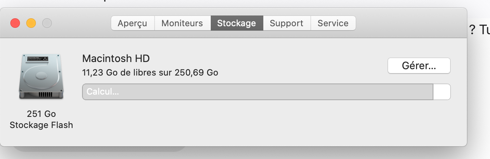
Task: Close the system information window
Action: (x=15, y=23)
